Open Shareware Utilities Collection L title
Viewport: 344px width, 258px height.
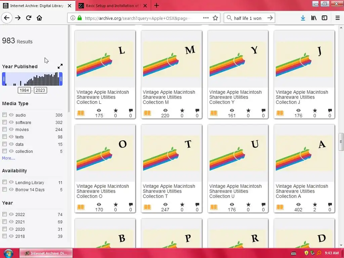pos(103,97)
